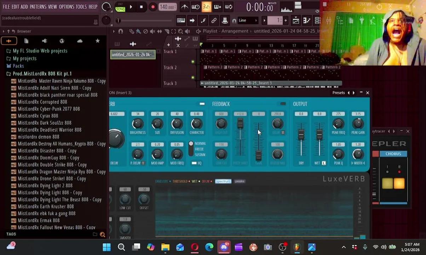Click the link-to-controller chain icon
This screenshot has height=255, width=426.
click(x=214, y=21)
